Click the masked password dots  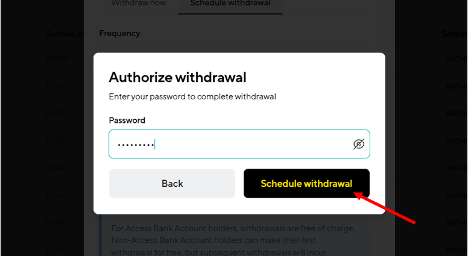tap(136, 145)
